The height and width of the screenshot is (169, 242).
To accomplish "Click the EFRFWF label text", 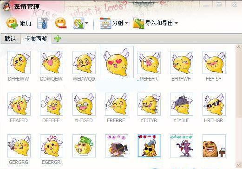I will pyautogui.click(x=181, y=79).
